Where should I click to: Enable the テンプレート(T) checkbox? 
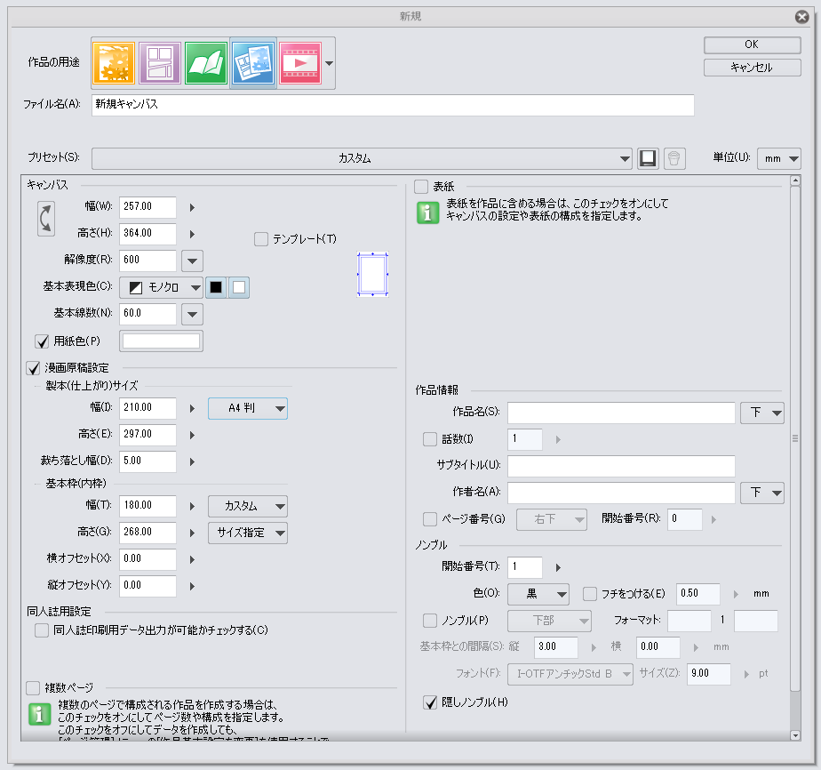[260, 239]
